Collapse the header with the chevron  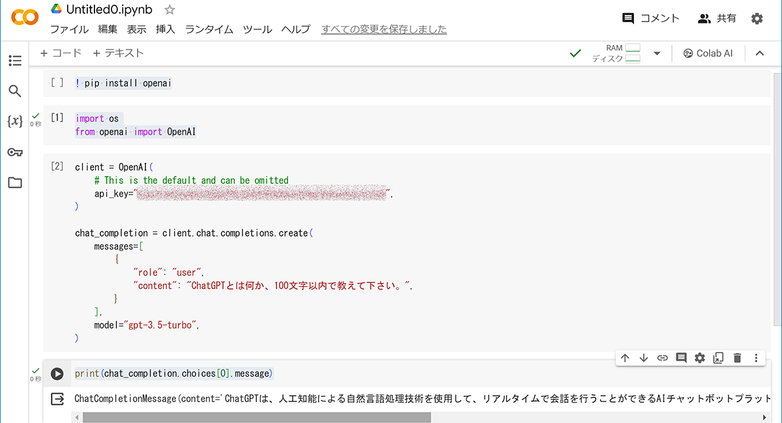click(x=759, y=53)
